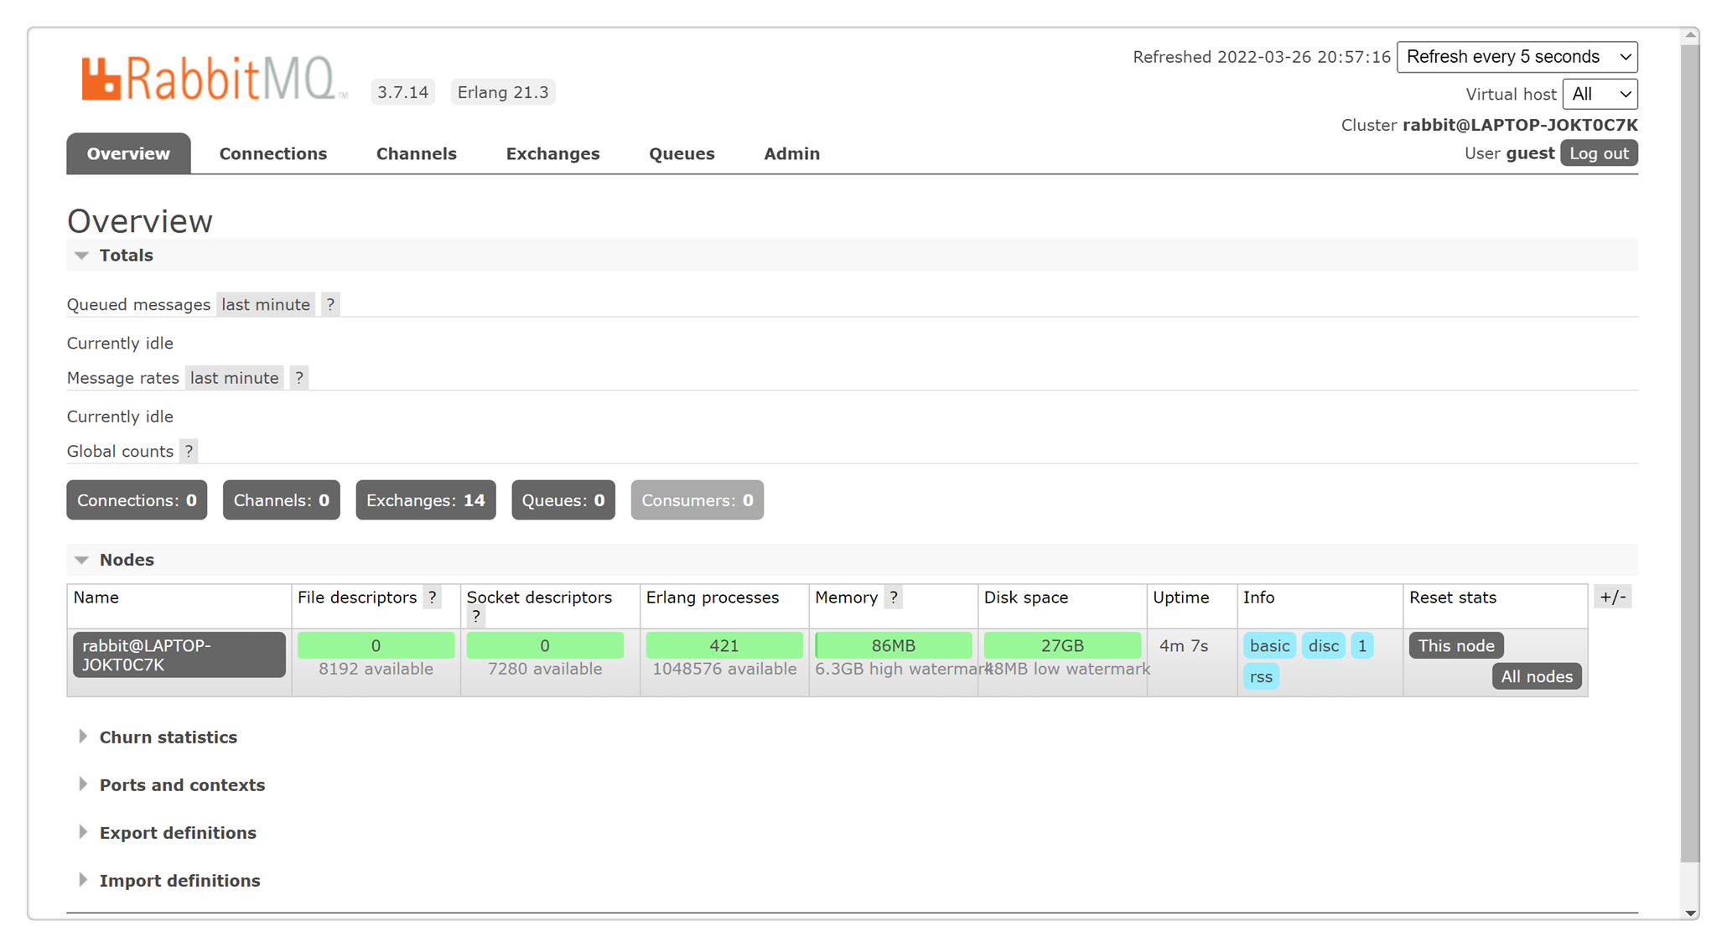Screen dimensions: 1727x947
Task: Click the cluster name rabbit@LAPTOP-JOKT0C7K
Action: pyautogui.click(x=1520, y=125)
